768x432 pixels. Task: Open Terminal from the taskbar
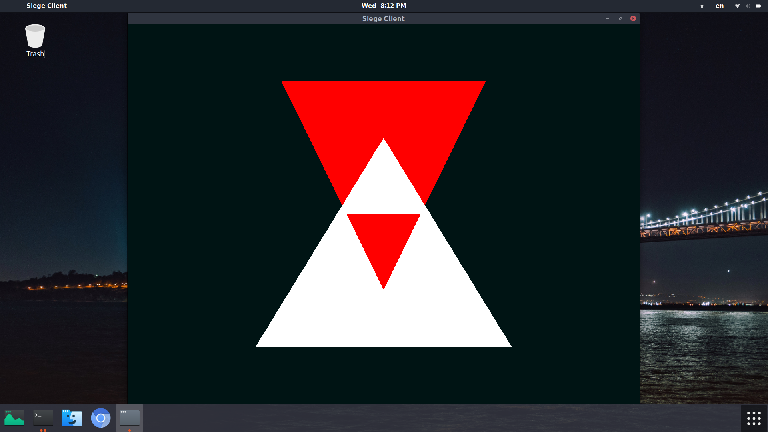pyautogui.click(x=43, y=418)
